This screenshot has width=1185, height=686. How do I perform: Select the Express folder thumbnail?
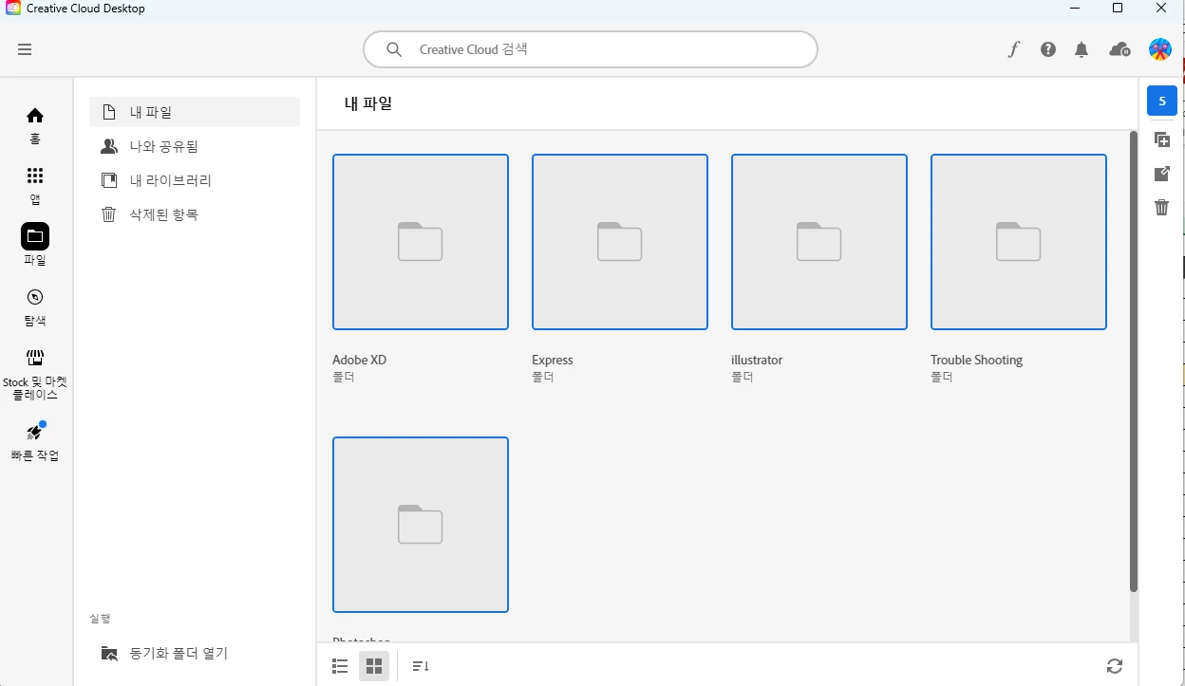620,242
